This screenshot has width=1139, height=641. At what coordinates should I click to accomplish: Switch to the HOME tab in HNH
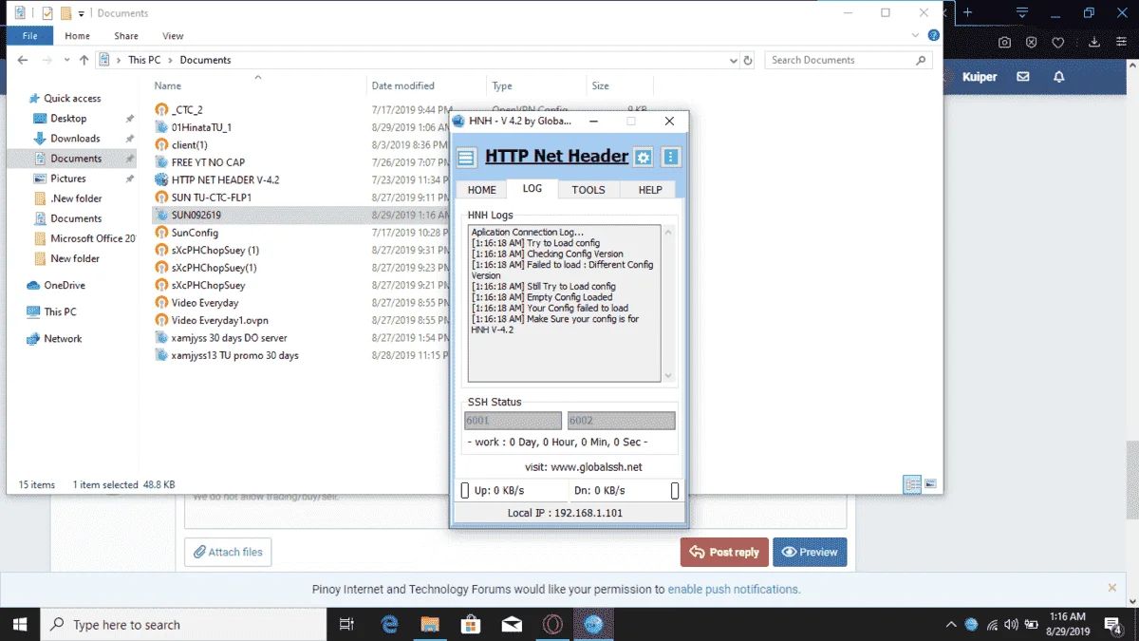coord(482,190)
